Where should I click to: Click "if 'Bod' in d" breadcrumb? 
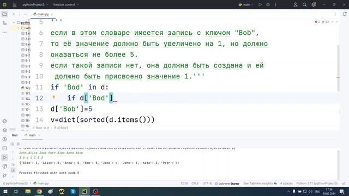coord(41,128)
